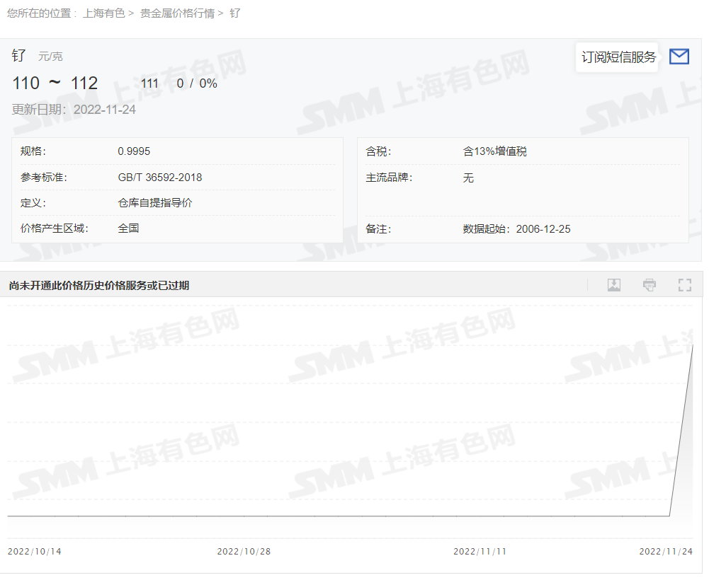Save the price chart as image
The height and width of the screenshot is (580, 709).
(613, 285)
